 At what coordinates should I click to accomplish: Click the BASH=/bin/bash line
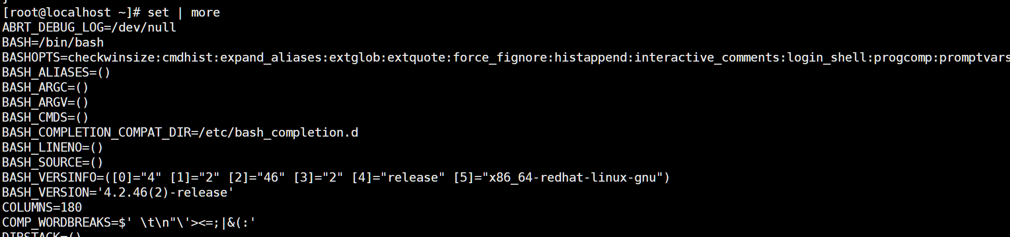click(x=53, y=42)
